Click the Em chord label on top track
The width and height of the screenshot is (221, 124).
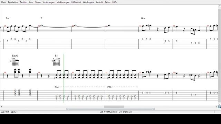[x=8, y=18]
